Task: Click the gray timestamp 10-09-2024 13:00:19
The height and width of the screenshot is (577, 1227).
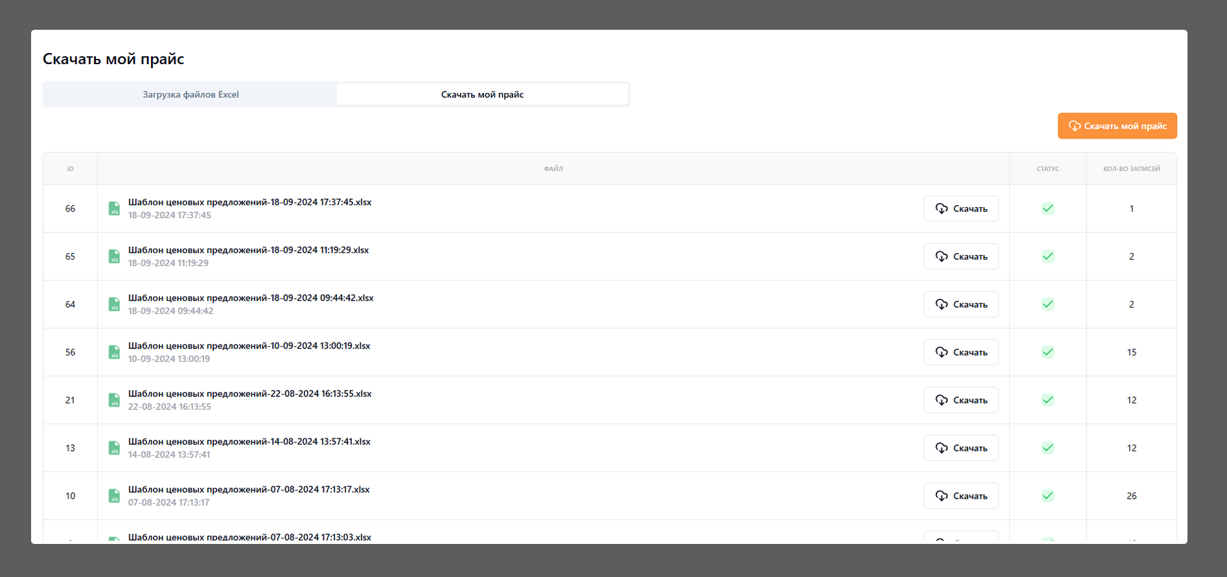Action: (x=169, y=359)
